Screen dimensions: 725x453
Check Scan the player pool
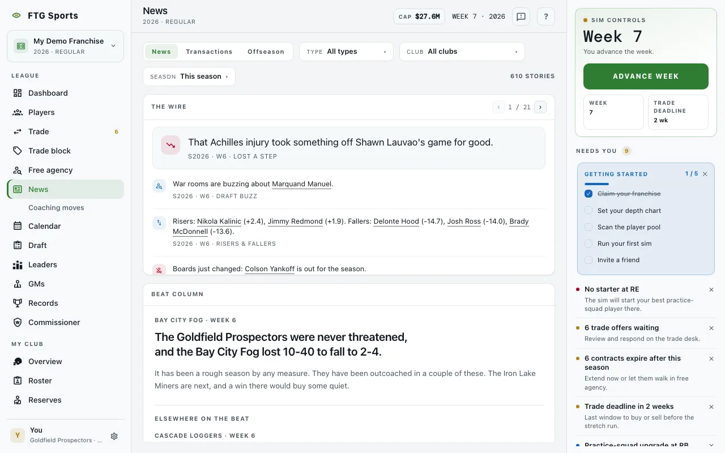coord(588,227)
